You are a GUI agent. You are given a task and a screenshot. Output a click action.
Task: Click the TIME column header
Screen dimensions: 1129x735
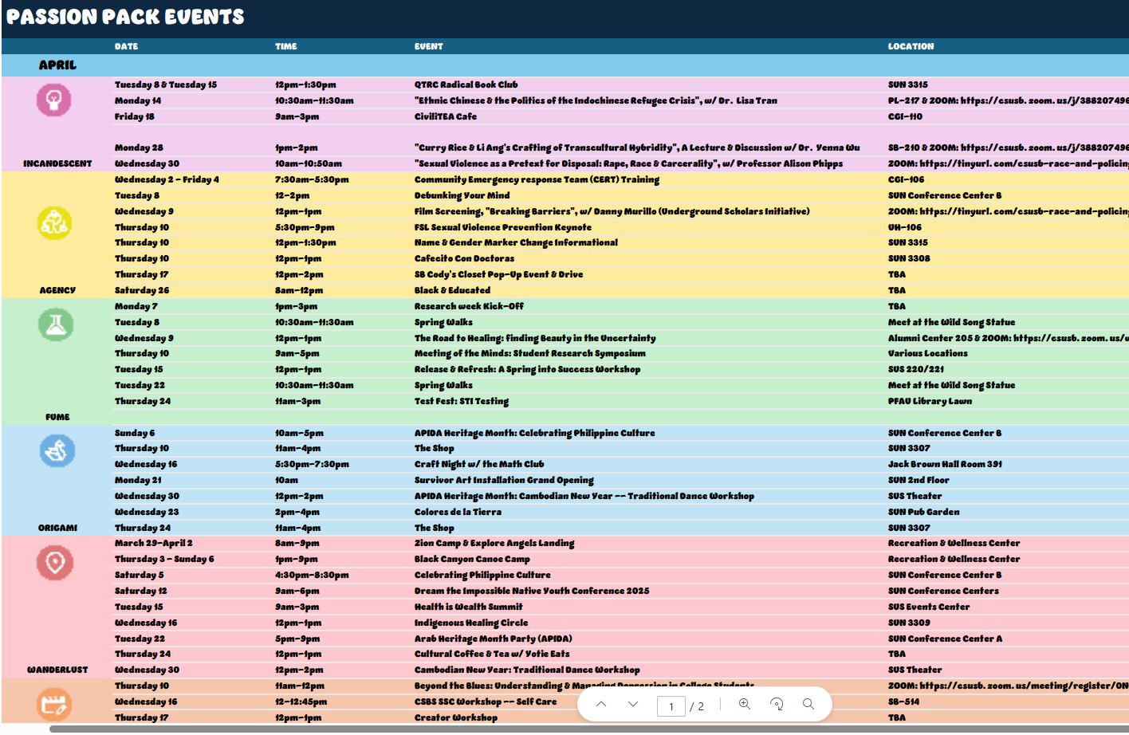286,46
